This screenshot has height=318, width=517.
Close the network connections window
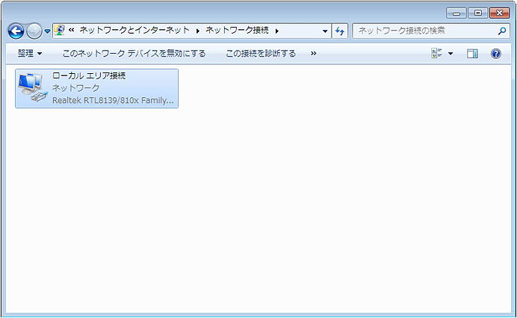click(x=499, y=13)
